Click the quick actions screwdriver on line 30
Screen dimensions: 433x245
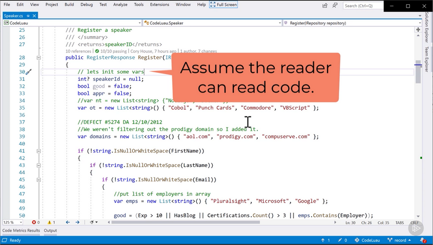[x=28, y=72]
